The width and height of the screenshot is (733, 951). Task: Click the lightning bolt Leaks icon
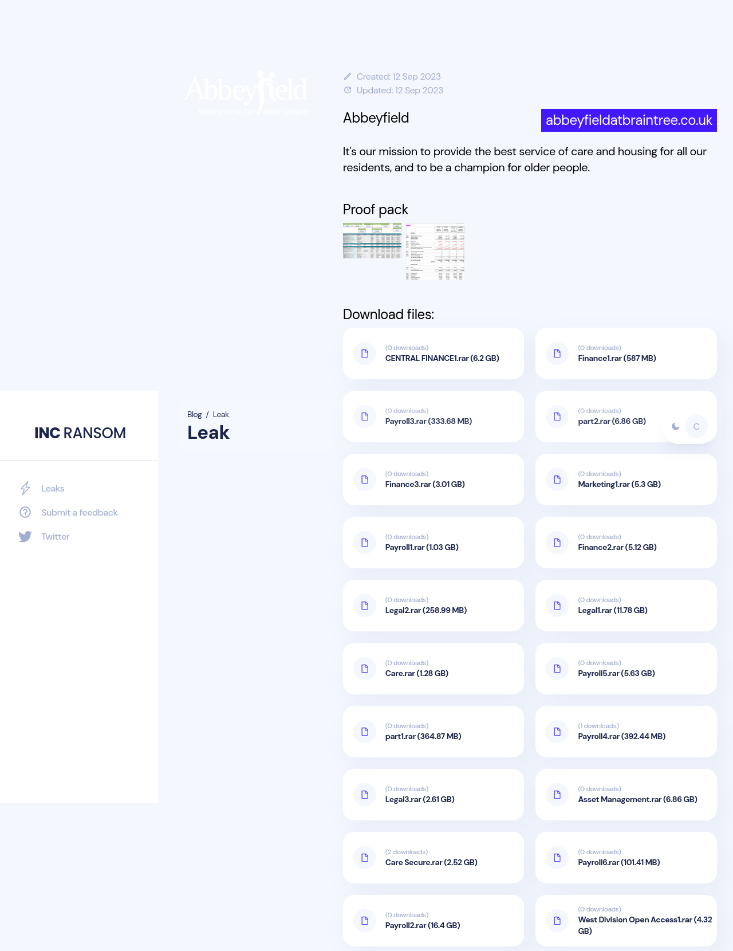(x=25, y=488)
